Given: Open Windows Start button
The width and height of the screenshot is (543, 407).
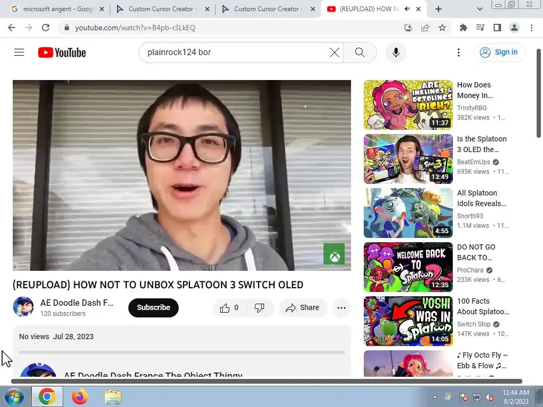Looking at the screenshot, I should [14, 396].
